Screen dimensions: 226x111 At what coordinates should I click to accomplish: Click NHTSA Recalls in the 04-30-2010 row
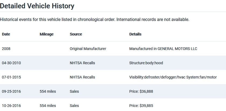pos(82,63)
